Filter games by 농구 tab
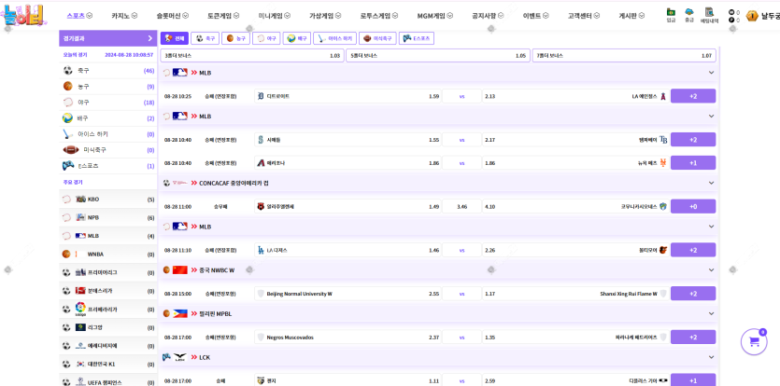Viewport: 780px width, 386px height. coord(235,38)
